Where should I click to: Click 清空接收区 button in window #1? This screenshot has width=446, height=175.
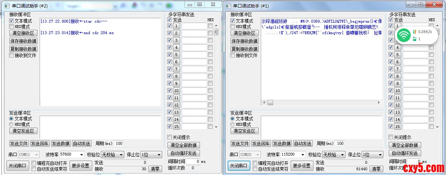244,33
